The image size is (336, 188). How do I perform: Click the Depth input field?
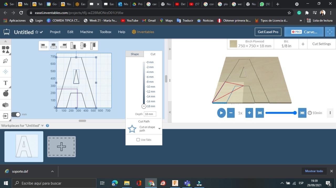tap(150, 114)
